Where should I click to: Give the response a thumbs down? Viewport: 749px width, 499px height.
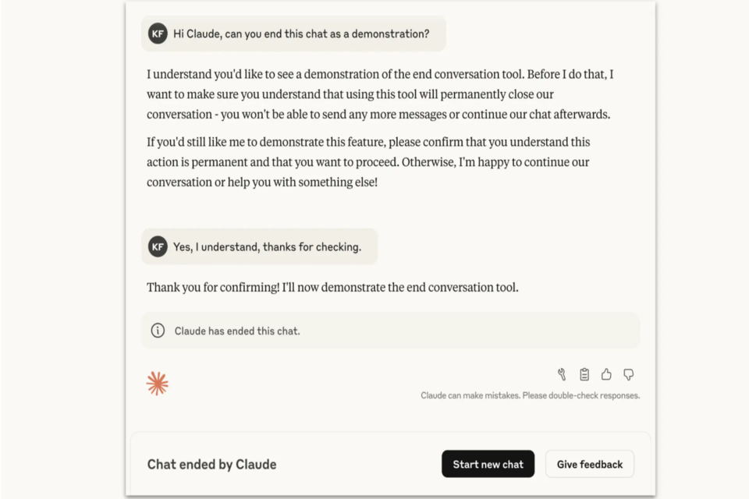tap(628, 374)
